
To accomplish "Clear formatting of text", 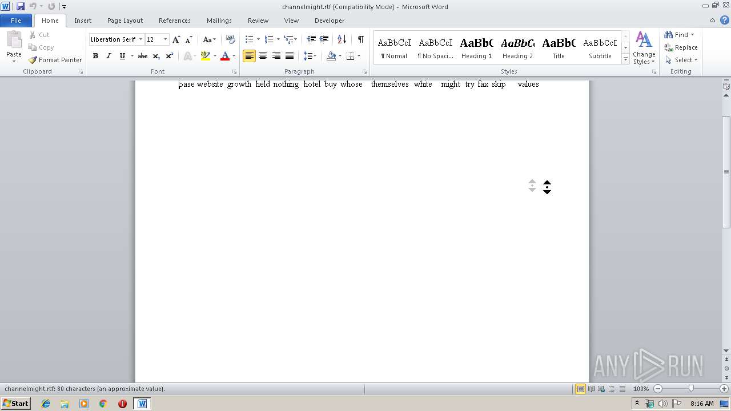I will click(x=231, y=39).
